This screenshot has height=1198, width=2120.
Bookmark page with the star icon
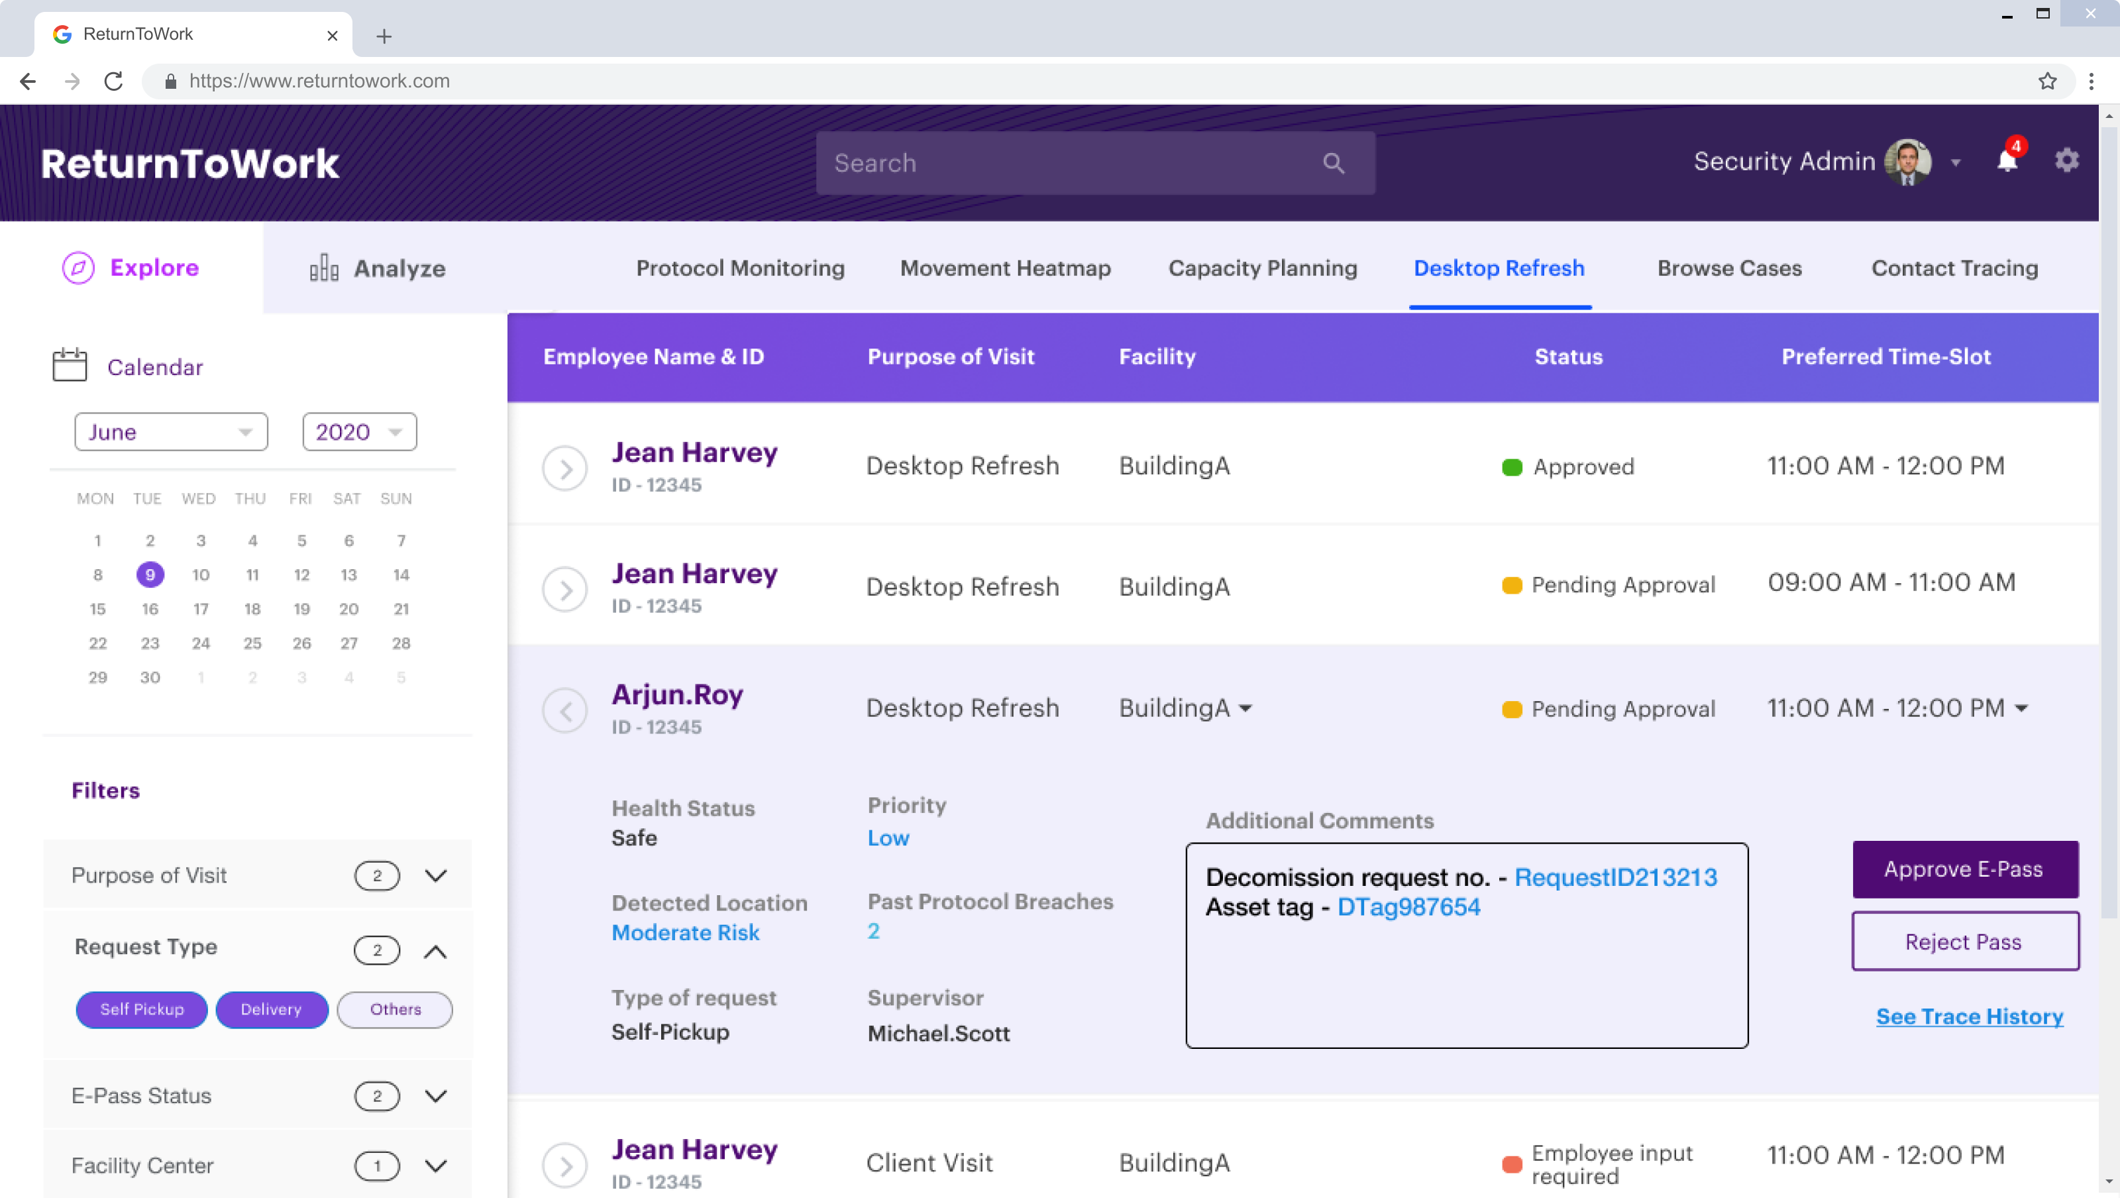[2046, 81]
